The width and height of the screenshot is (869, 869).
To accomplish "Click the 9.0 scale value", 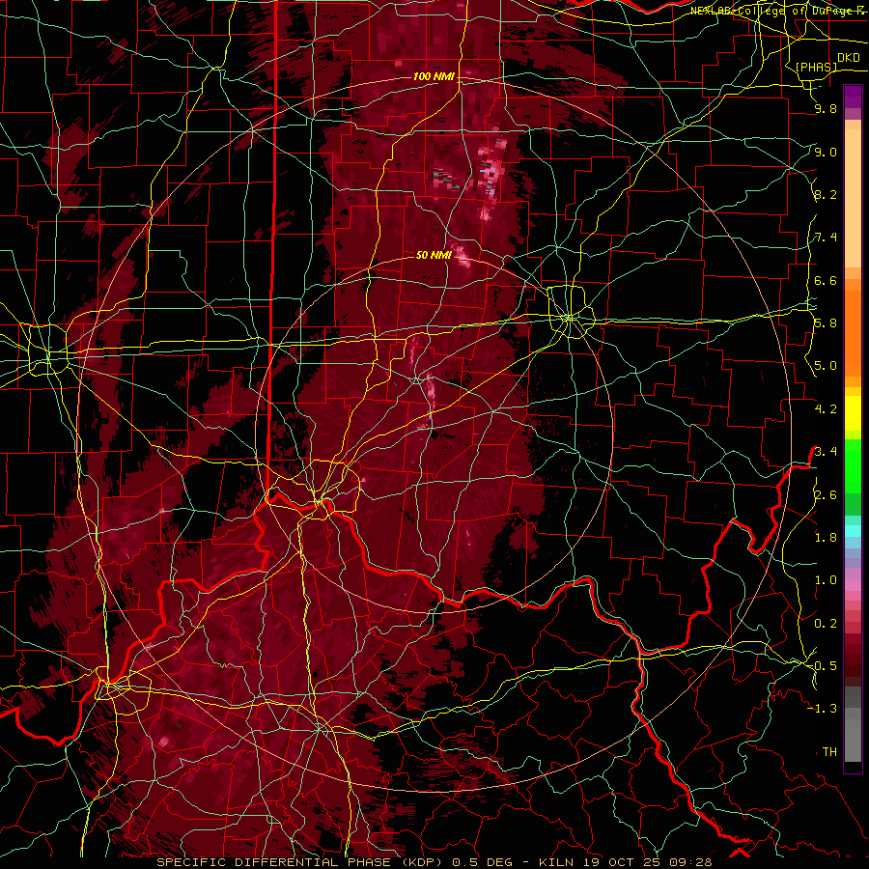I will point(826,152).
